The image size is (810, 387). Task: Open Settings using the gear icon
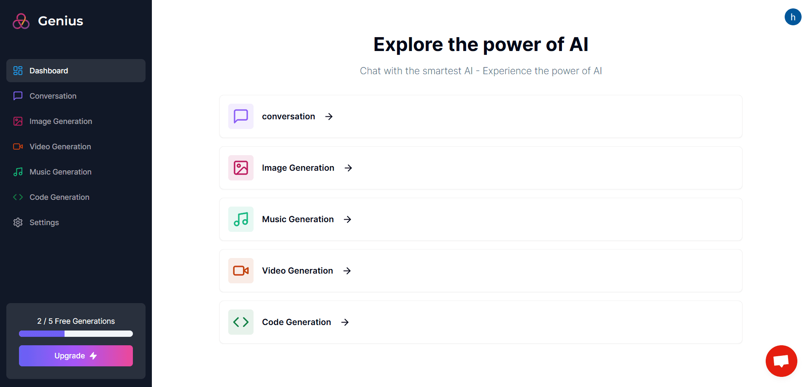(x=18, y=222)
